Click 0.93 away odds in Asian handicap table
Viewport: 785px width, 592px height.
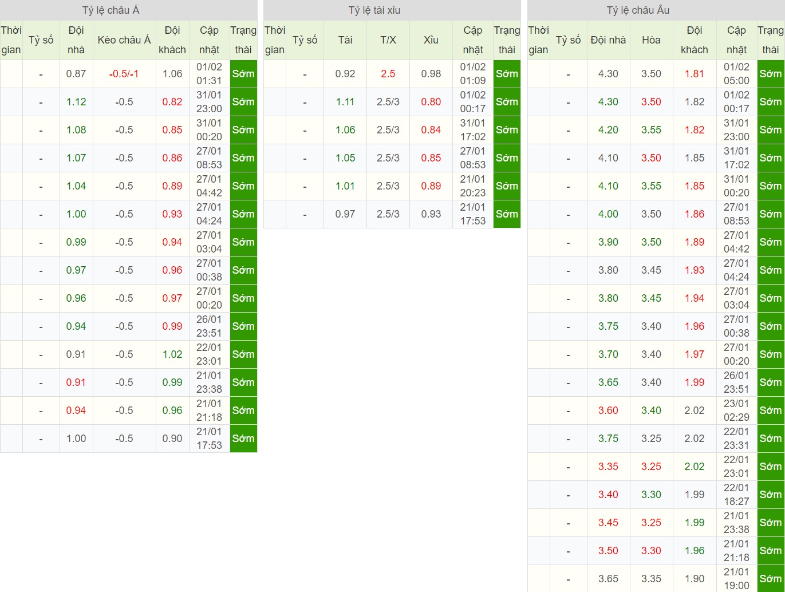coord(172,214)
